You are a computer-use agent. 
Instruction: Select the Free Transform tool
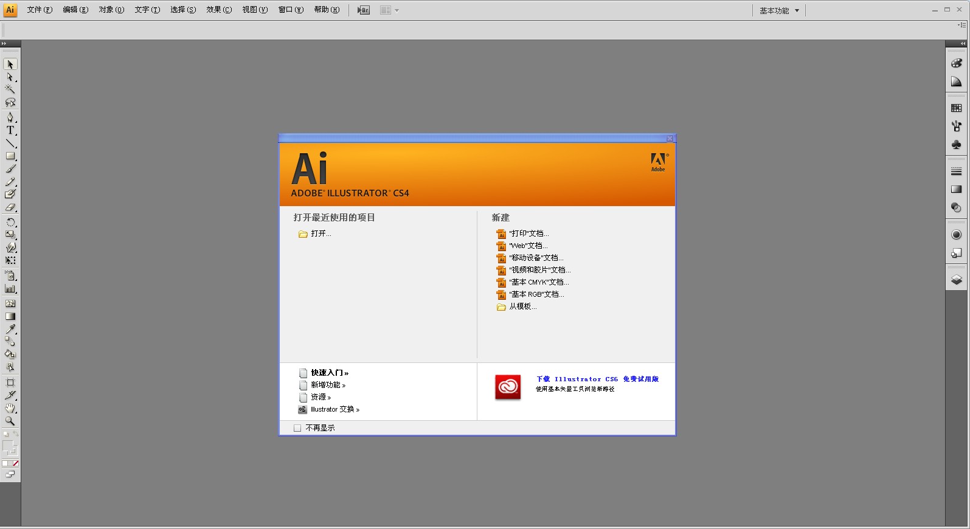[10, 260]
